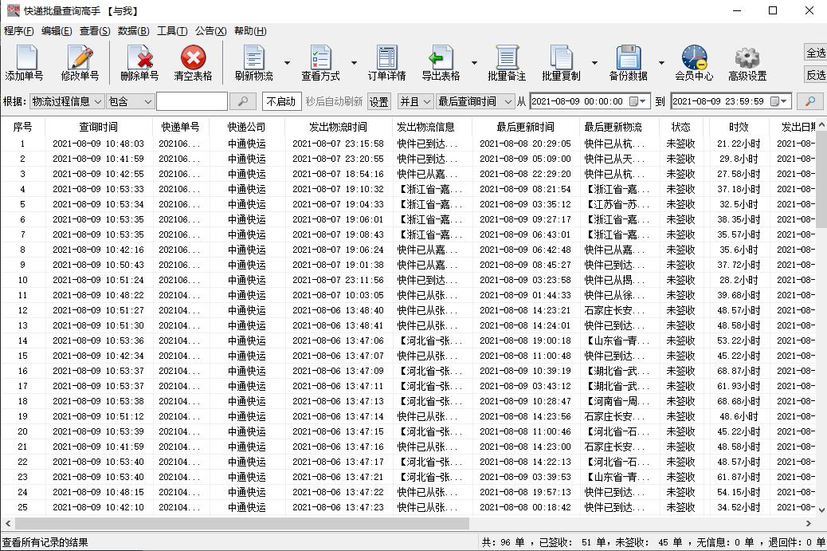Click the search magnifier beside filter field

point(245,102)
